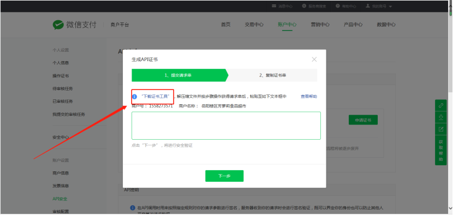The height and width of the screenshot is (215, 453).
Task: Click the edit icon in right toolbar
Action: coord(441,129)
